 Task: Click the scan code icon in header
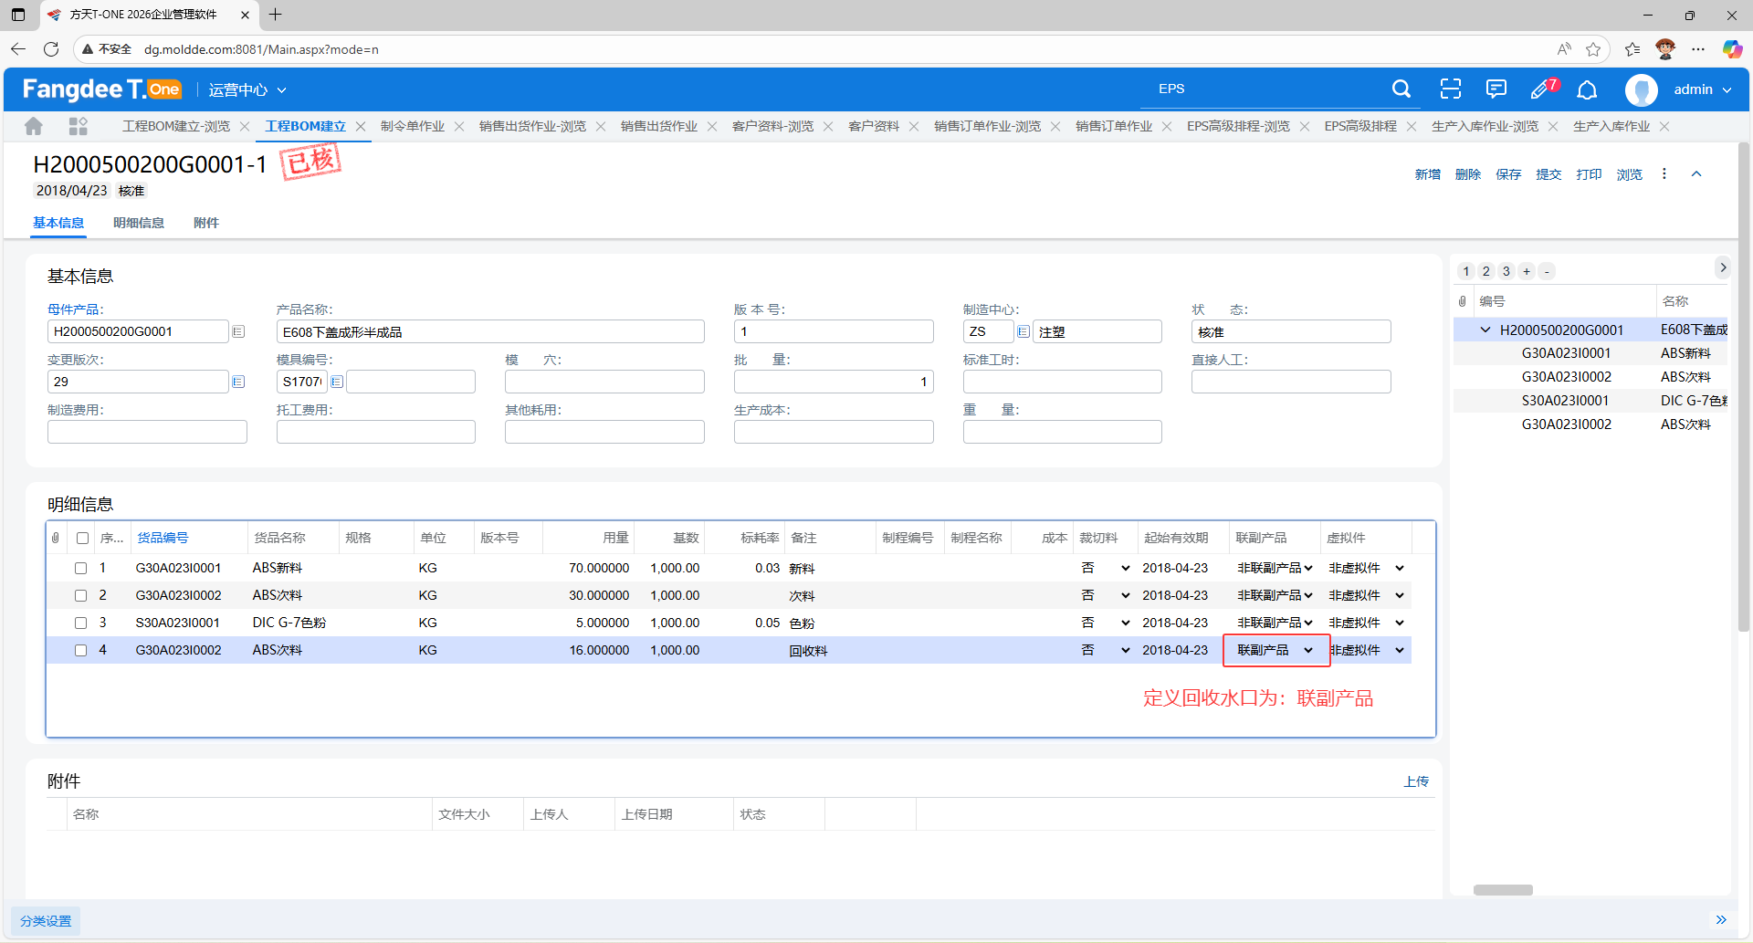pos(1450,89)
